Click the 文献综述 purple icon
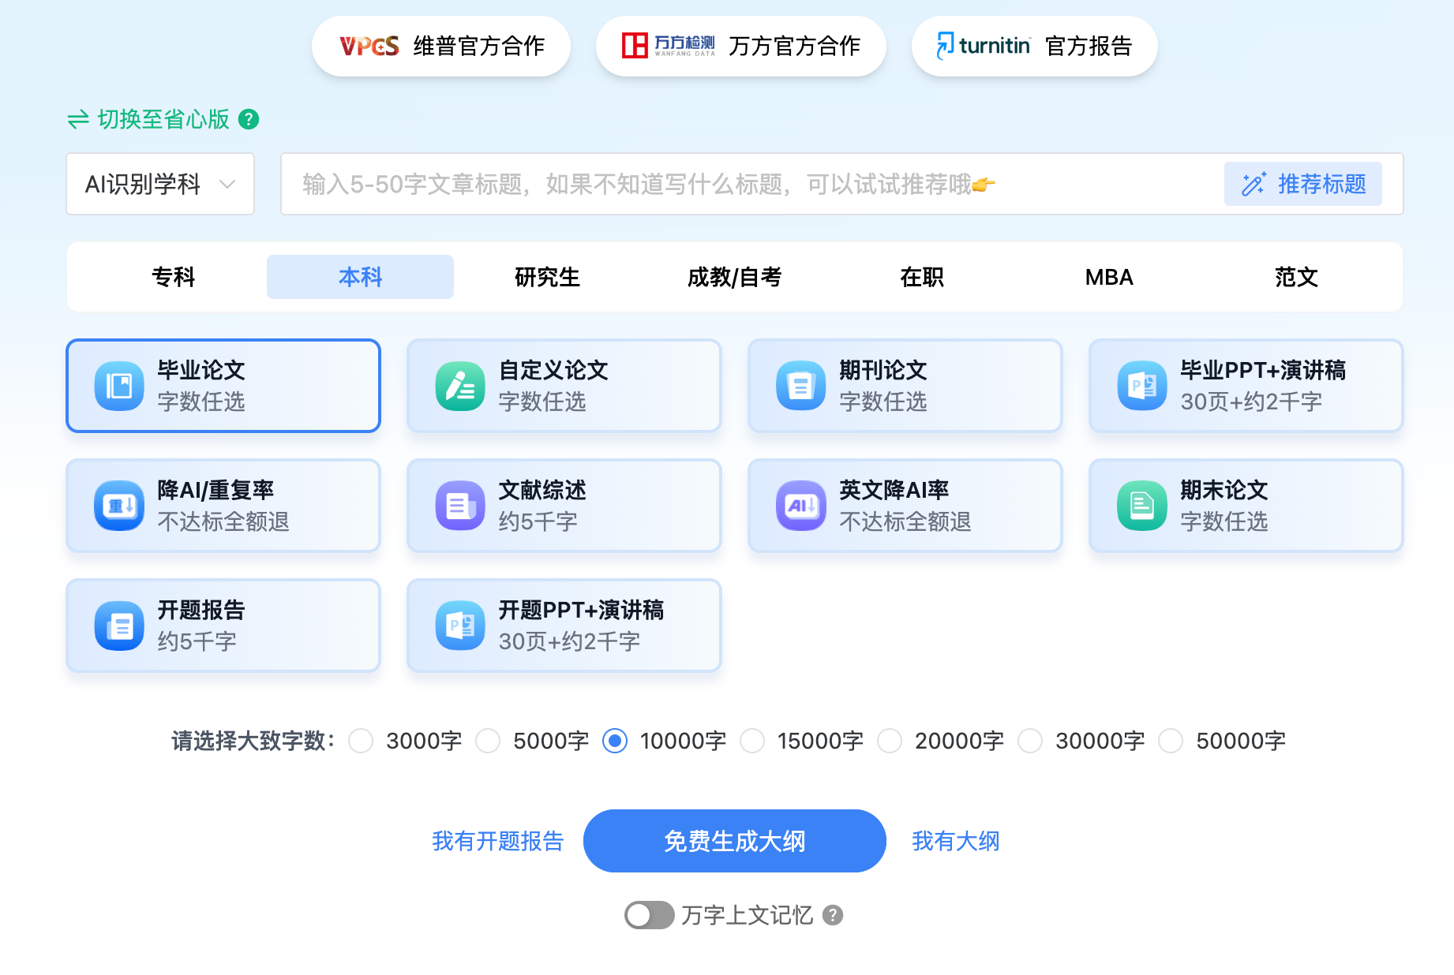 [460, 506]
